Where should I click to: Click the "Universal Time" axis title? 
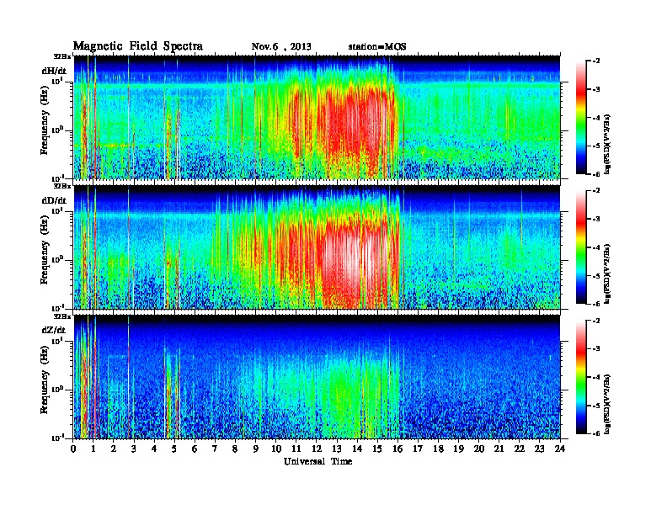coord(317,461)
